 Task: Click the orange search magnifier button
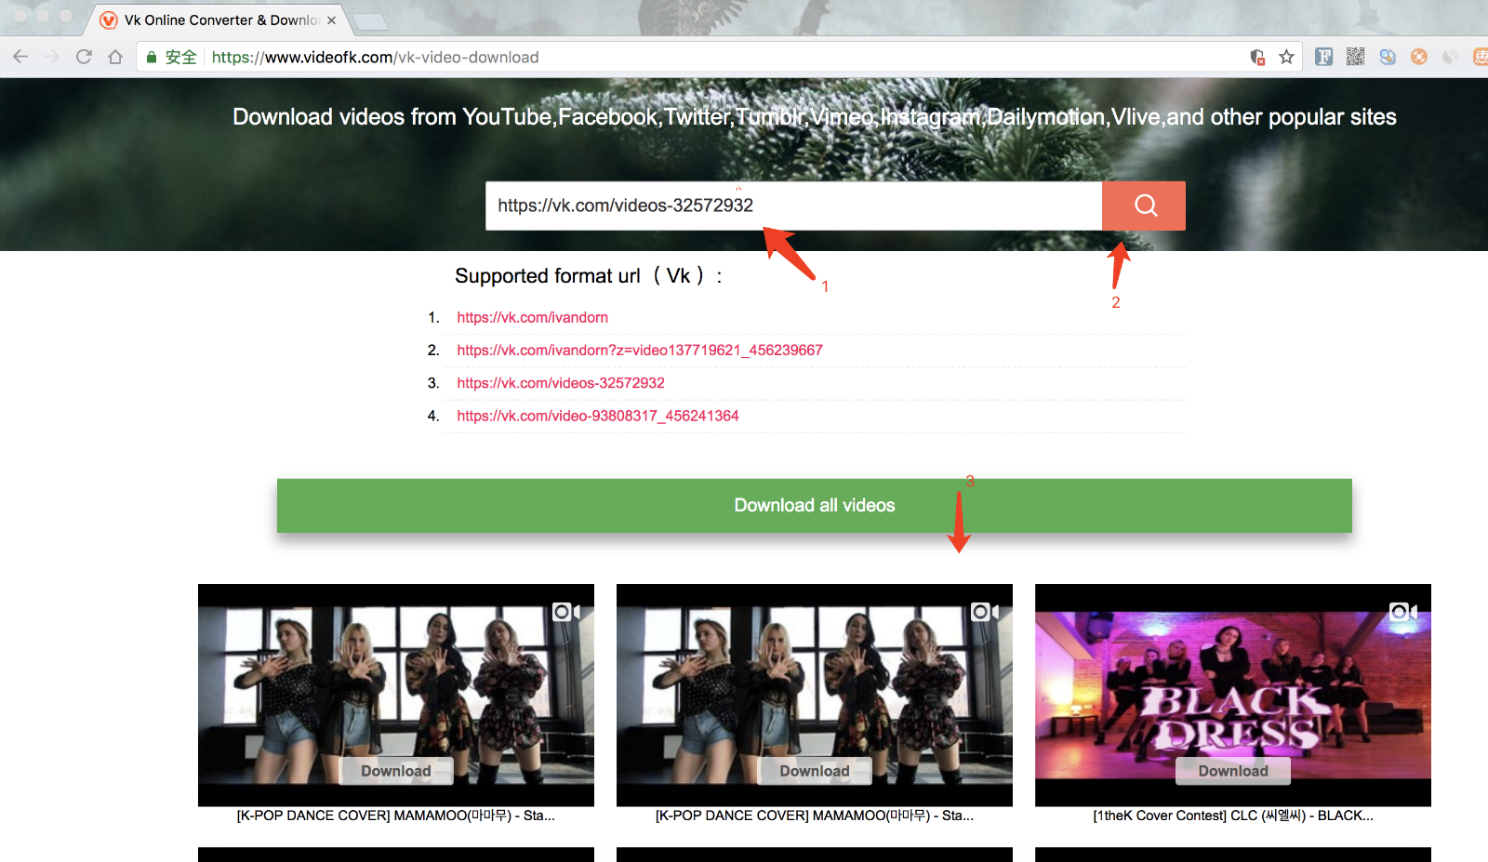pyautogui.click(x=1144, y=206)
